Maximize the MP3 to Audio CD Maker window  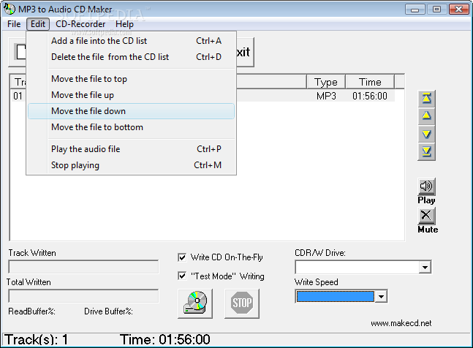(x=436, y=10)
